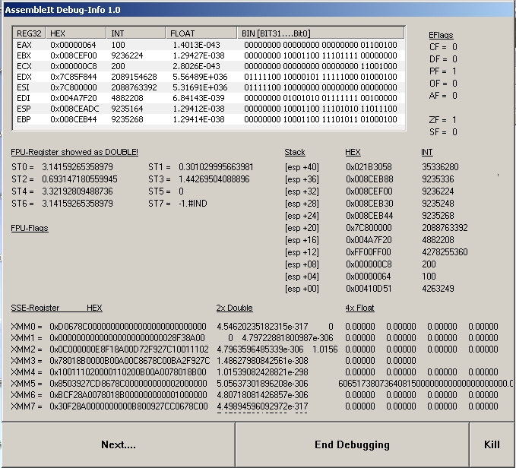Viewport: 516px width, 468px height.
Task: Click the BIN [BIT31....Bit0] column header
Action: click(x=323, y=33)
